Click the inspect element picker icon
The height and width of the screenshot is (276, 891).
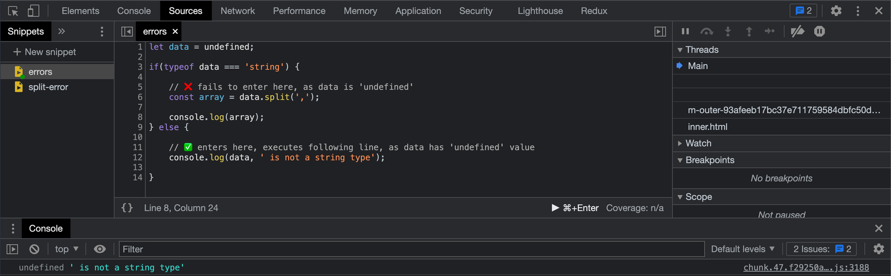[x=13, y=11]
